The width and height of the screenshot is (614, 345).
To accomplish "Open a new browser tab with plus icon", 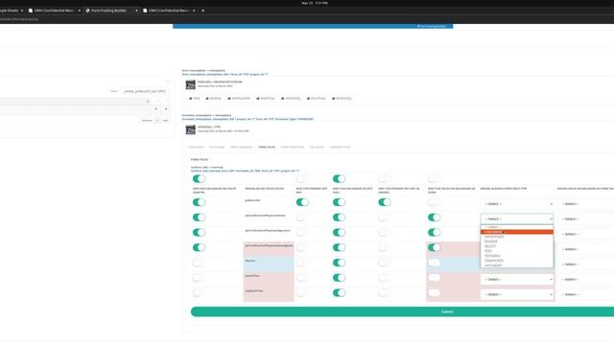I will coord(202,11).
